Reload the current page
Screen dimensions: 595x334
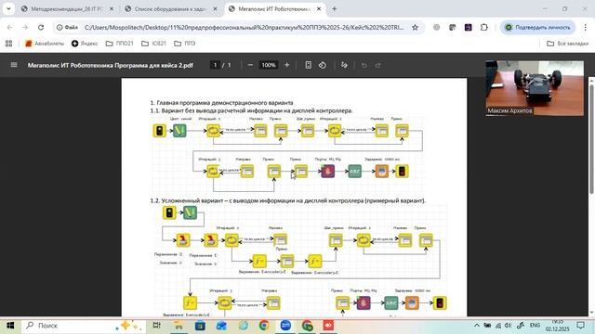click(x=41, y=27)
